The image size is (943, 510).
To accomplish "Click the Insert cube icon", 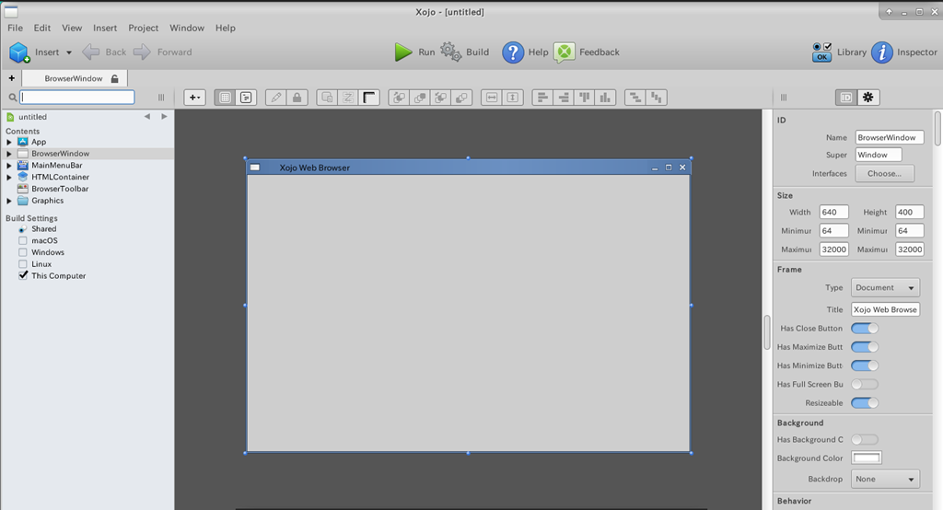I will (19, 52).
